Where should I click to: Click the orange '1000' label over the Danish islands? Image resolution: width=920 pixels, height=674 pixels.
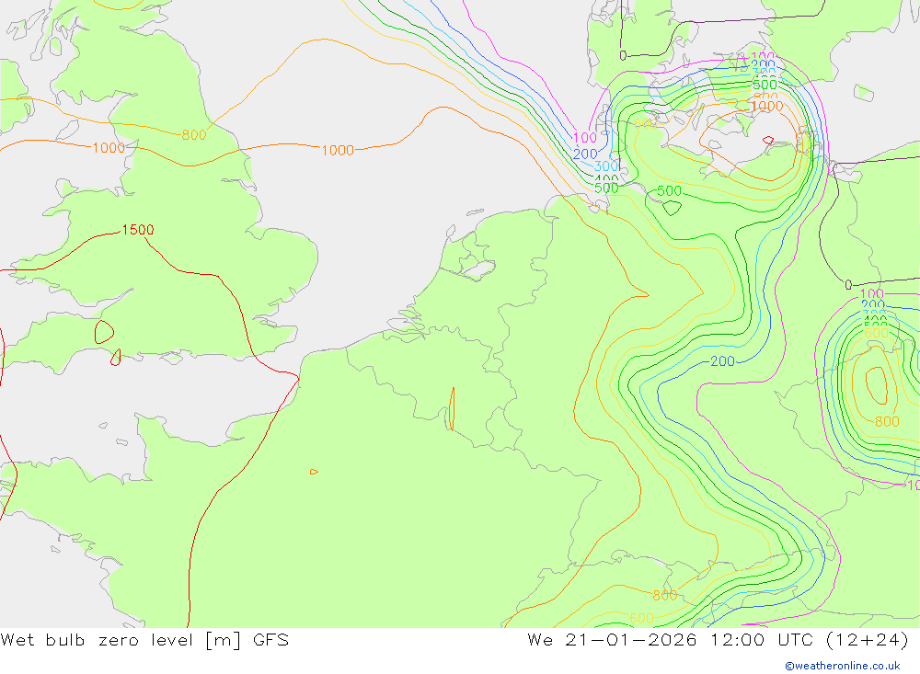[767, 106]
